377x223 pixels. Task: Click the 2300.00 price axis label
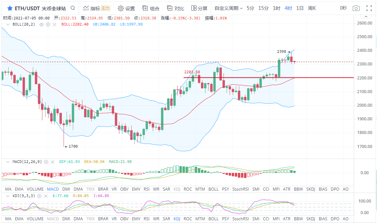pos(365,64)
